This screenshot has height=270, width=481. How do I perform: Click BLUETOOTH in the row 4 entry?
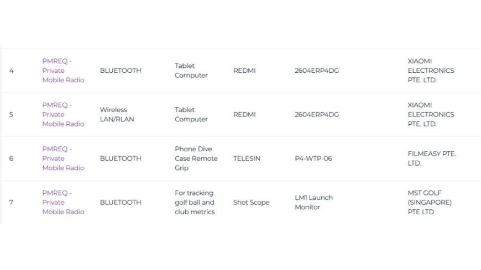tap(120, 71)
